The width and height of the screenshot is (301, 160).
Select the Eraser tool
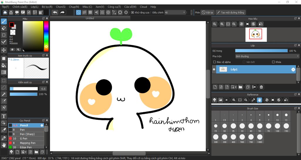(x=4, y=28)
